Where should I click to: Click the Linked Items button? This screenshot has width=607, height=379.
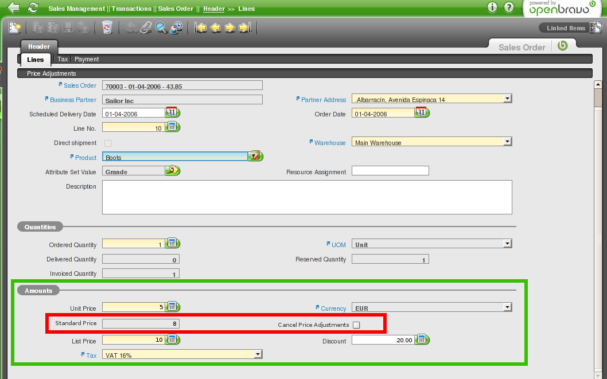565,28
